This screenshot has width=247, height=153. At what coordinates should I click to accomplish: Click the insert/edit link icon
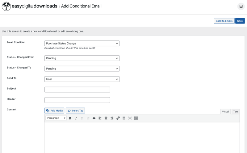[x=118, y=118]
